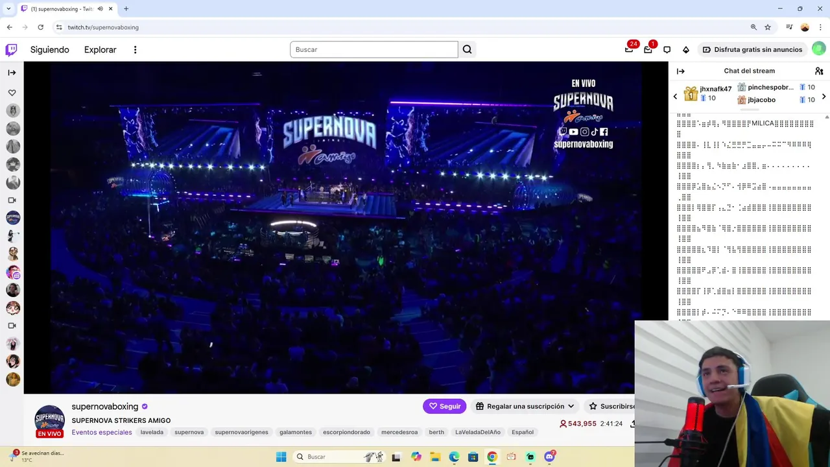Open Discord from the taskbar
Image resolution: width=830 pixels, height=467 pixels.
pos(550,457)
